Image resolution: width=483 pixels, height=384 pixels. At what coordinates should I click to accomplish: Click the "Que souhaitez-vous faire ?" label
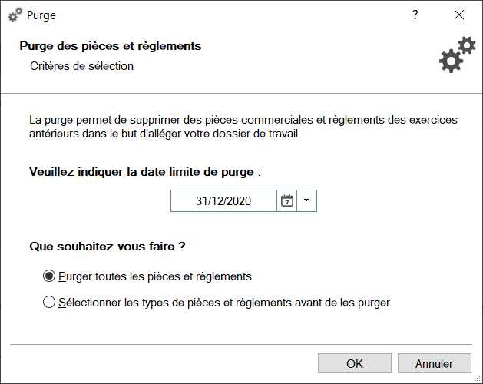click(x=108, y=247)
